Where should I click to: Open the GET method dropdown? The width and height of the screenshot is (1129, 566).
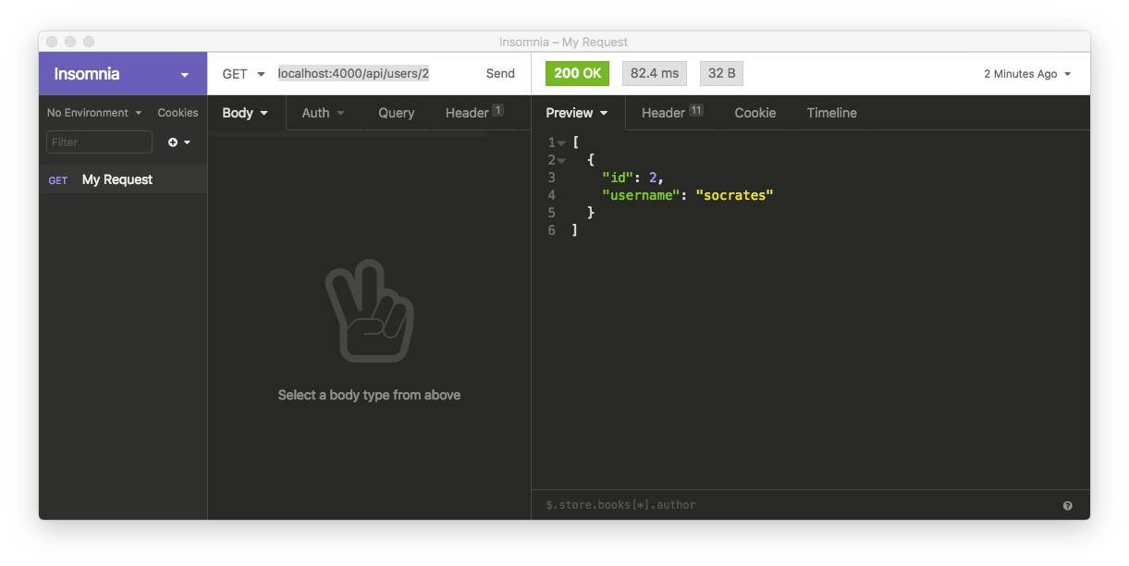[242, 74]
